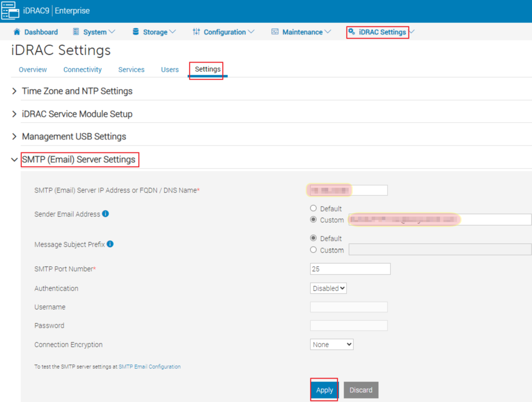The height and width of the screenshot is (402, 532).
Task: Click the Sender Email Address info icon
Action: [105, 213]
